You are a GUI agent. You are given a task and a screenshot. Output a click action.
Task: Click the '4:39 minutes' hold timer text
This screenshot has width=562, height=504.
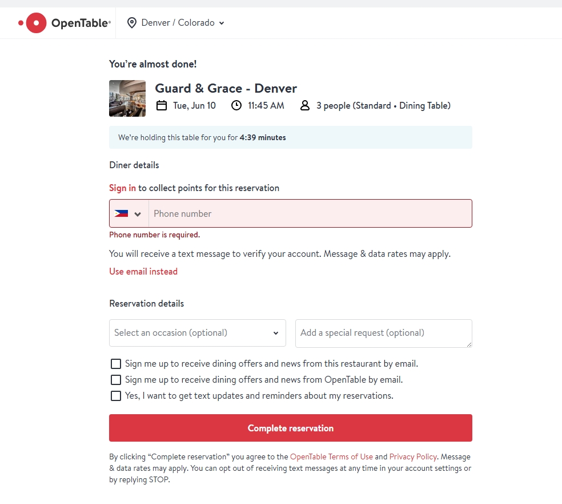click(263, 137)
